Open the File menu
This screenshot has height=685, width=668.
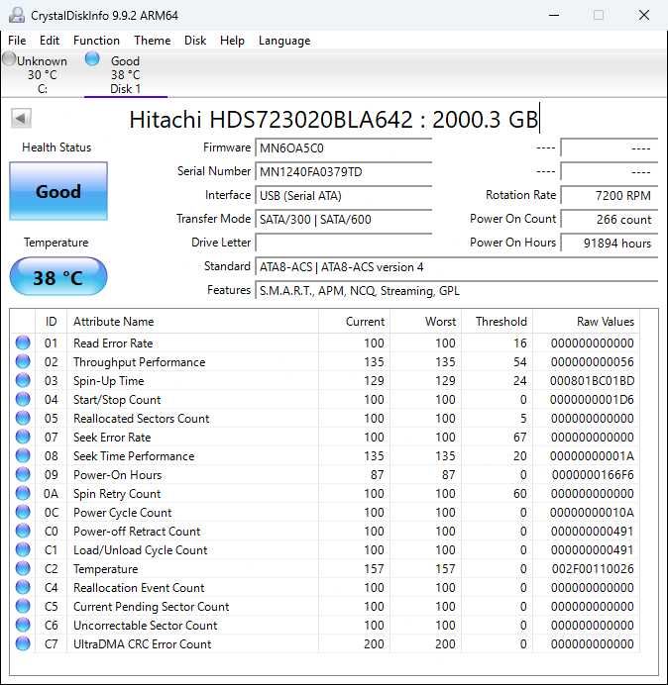(x=17, y=41)
